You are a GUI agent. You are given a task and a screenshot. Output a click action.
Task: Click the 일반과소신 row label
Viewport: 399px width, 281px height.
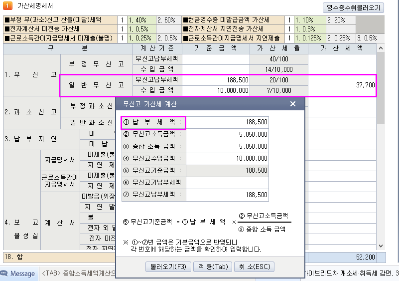click(x=88, y=123)
